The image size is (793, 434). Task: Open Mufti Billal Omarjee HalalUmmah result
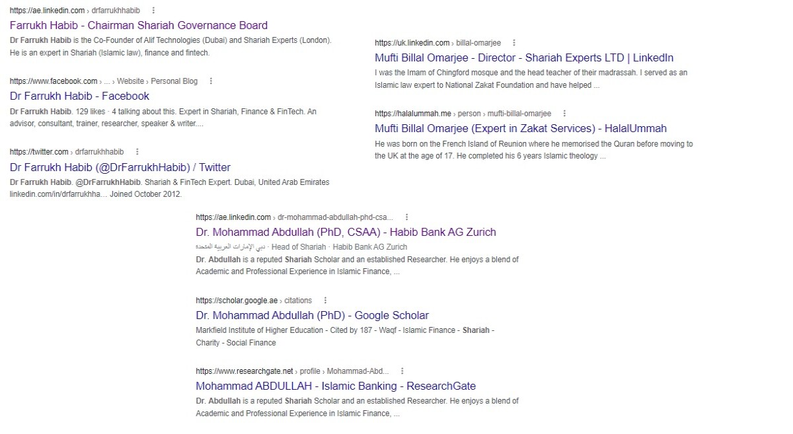521,129
